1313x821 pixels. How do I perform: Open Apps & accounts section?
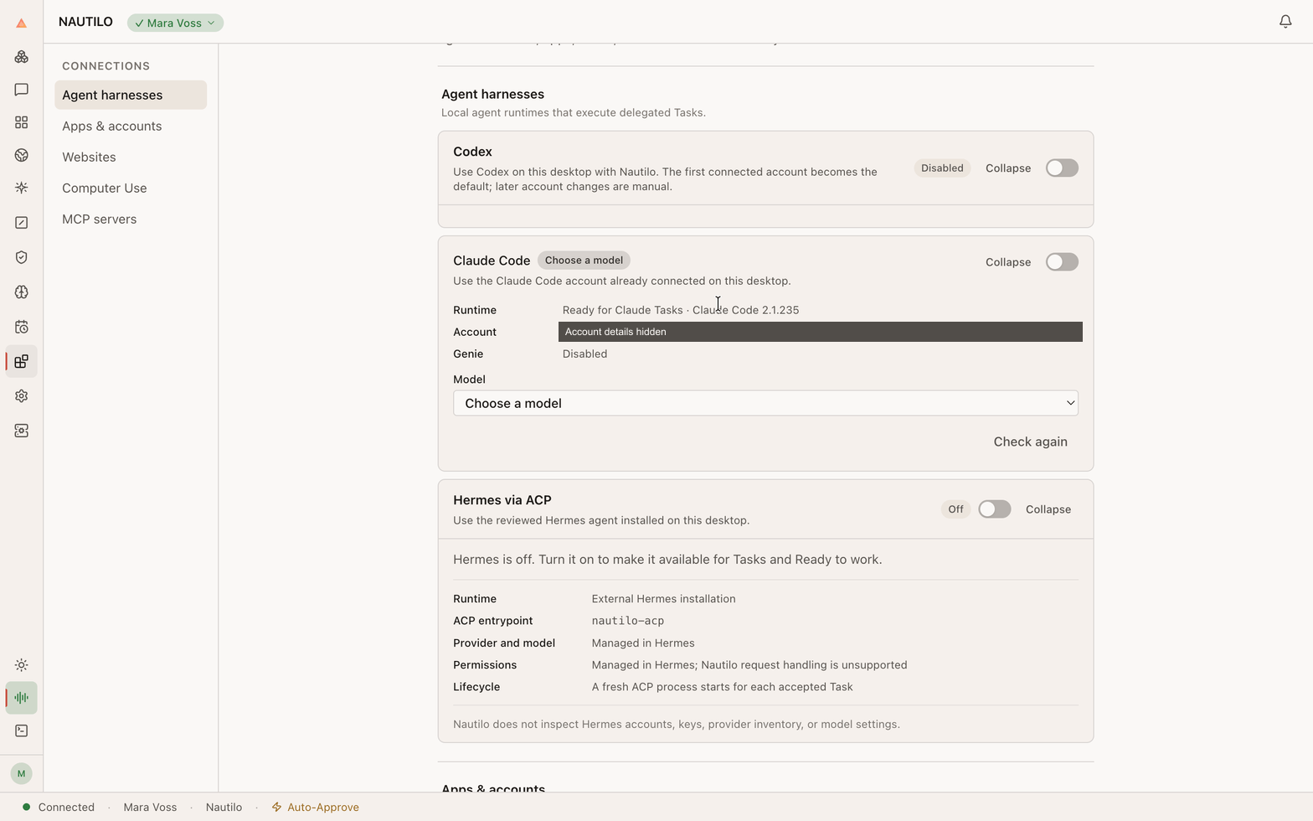131,126
